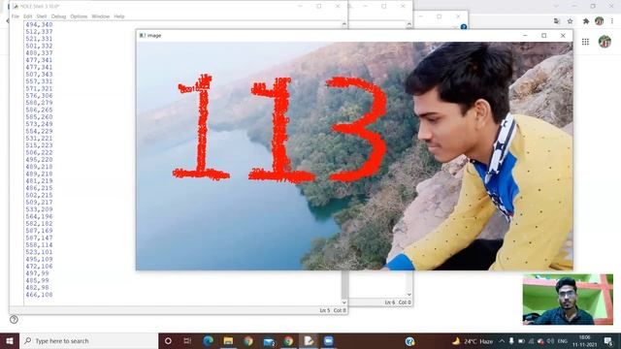Open the Window menu in IDLE Shell
Viewport: 621px width, 349px height.
click(101, 16)
